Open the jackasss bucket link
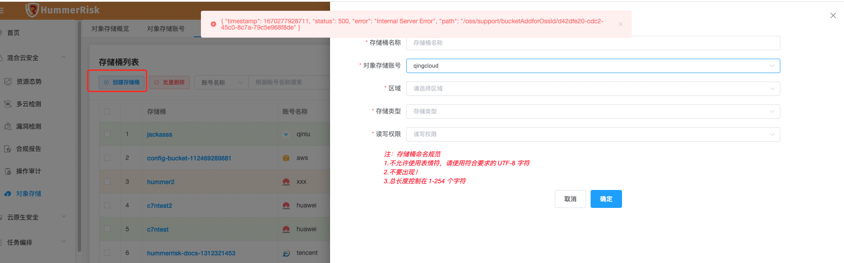Image resolution: width=844 pixels, height=263 pixels. click(x=160, y=134)
